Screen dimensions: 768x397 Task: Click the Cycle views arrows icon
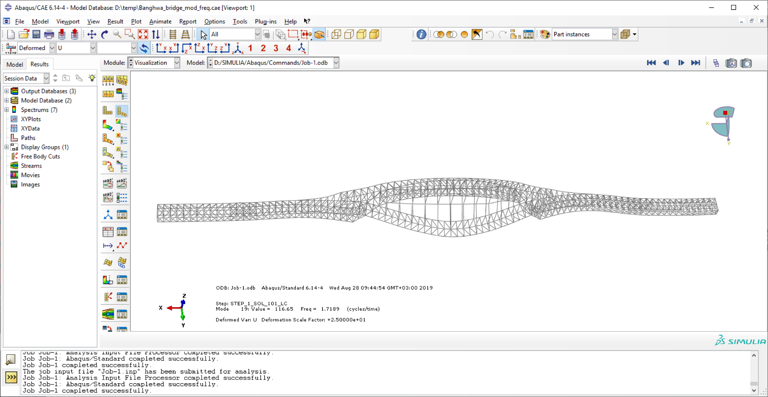tap(156, 35)
